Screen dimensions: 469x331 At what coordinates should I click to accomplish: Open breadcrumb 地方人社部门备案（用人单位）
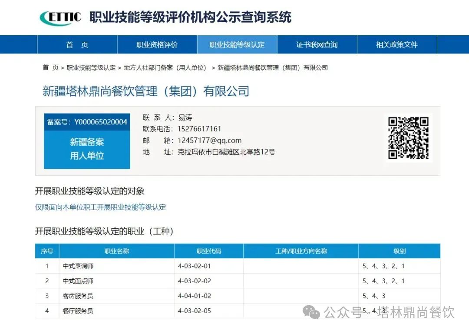coord(165,68)
